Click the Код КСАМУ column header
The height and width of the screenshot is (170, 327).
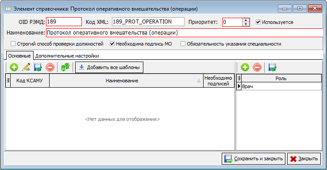30,81
